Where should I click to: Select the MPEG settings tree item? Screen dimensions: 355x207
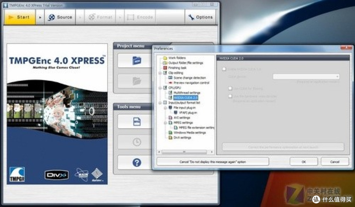[x=183, y=122]
